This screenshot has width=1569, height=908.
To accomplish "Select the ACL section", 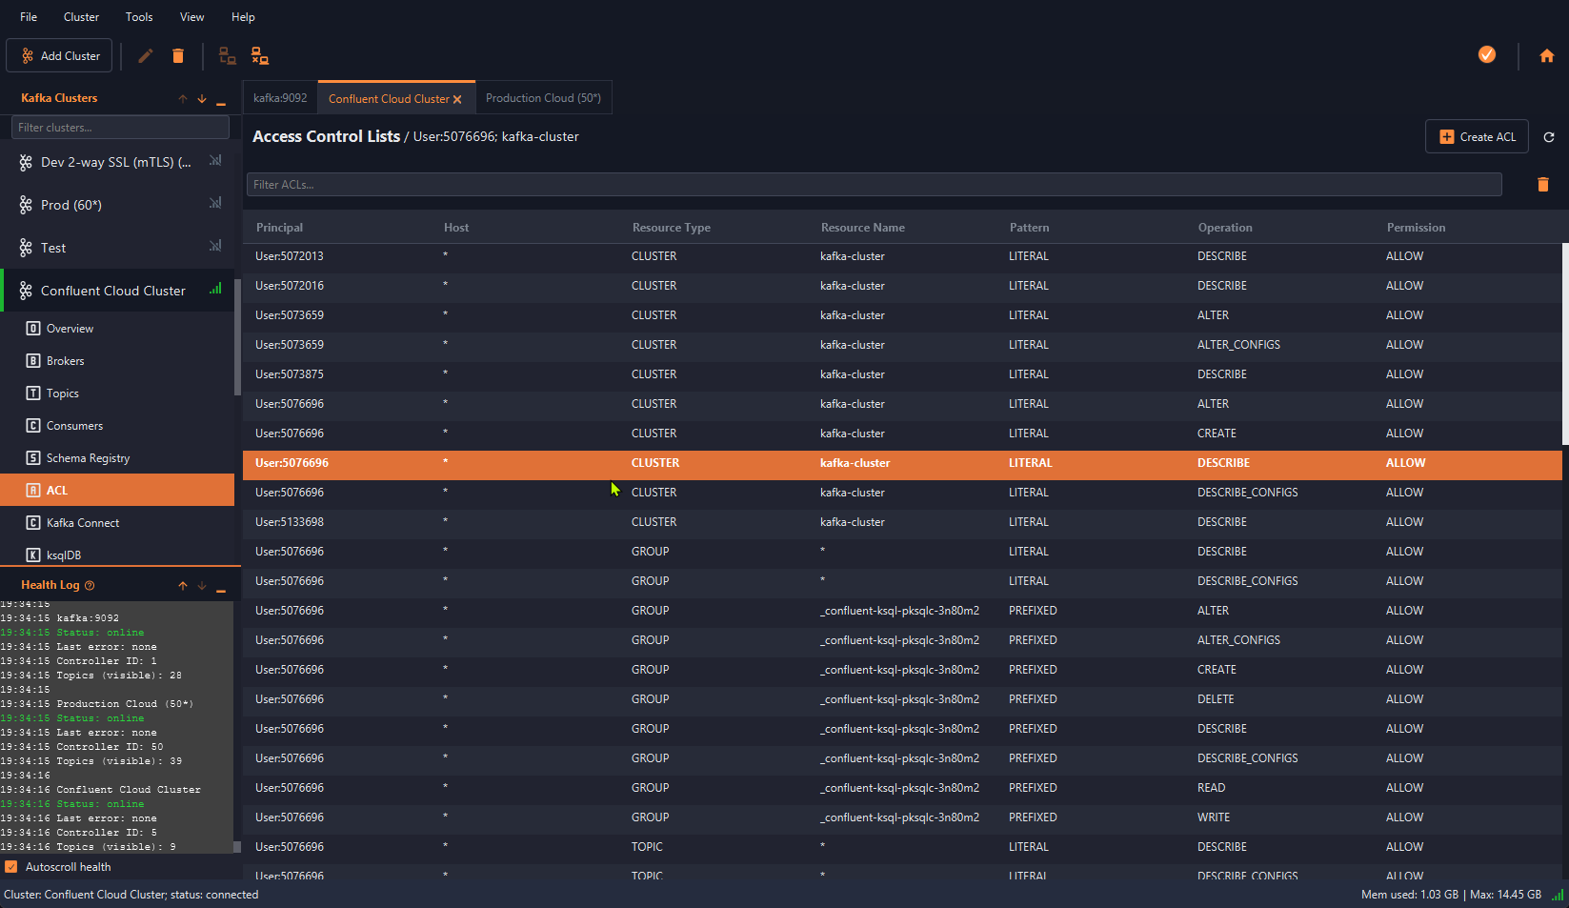I will (117, 491).
